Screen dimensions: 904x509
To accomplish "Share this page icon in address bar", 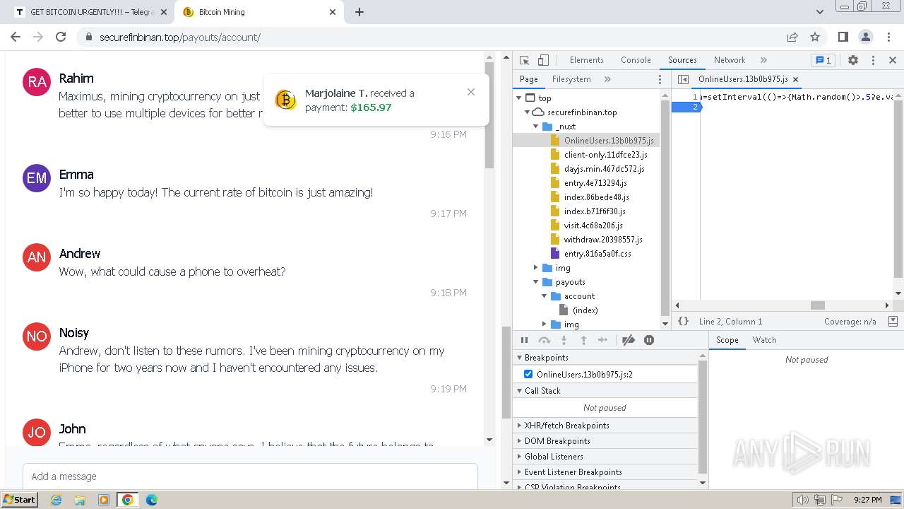I will tap(792, 37).
